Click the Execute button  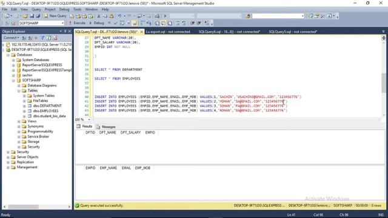[x=77, y=23]
